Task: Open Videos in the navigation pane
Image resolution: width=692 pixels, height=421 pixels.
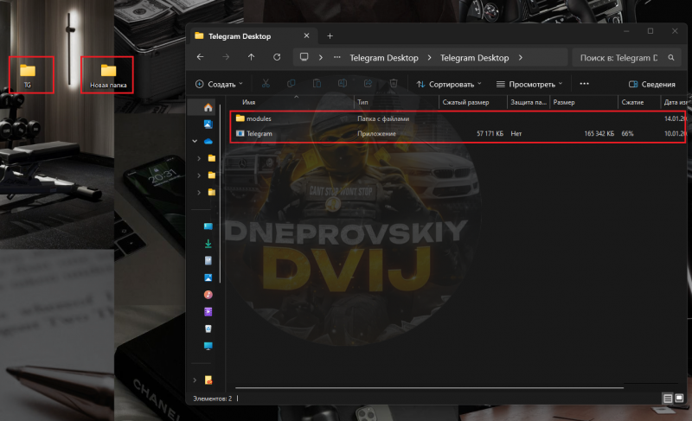Action: tap(208, 312)
